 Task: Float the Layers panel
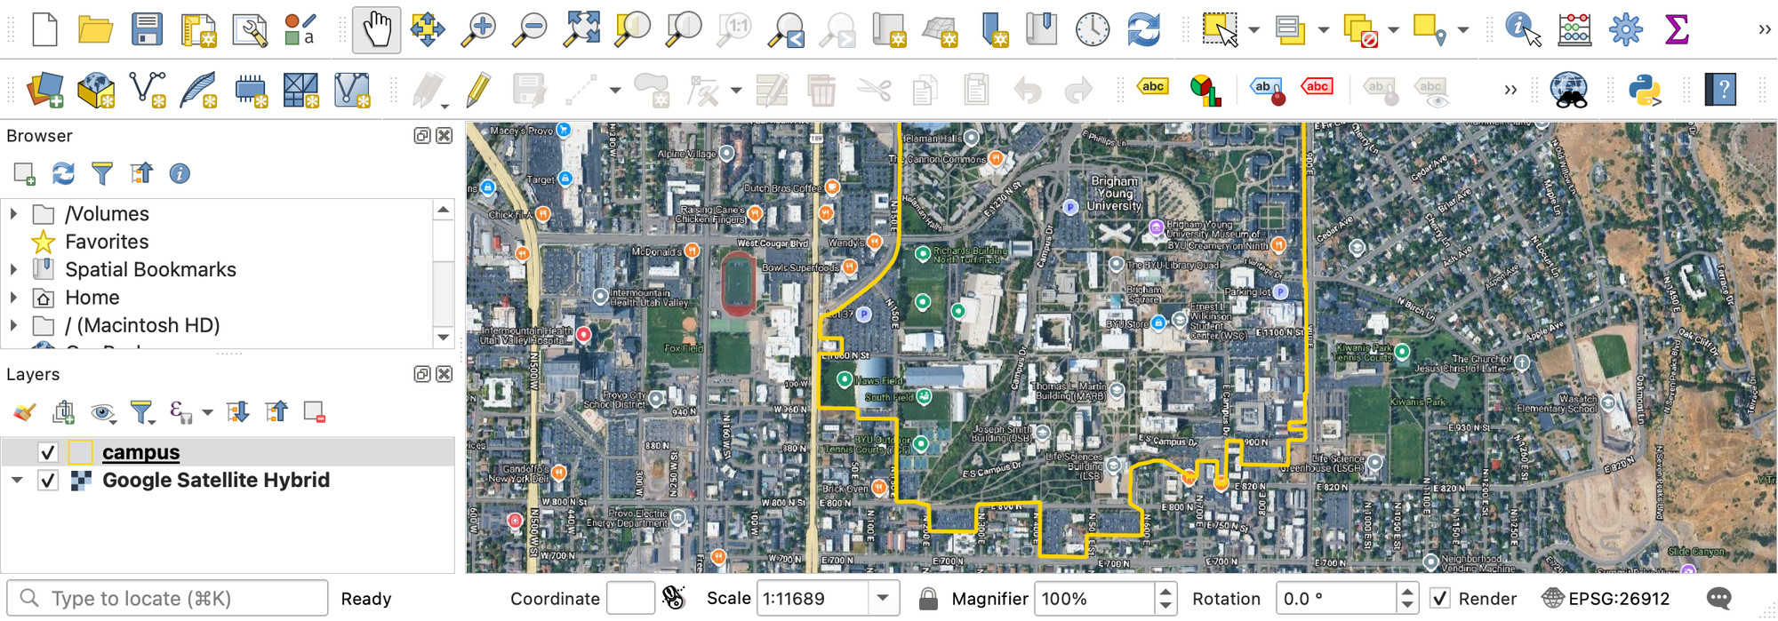(422, 374)
